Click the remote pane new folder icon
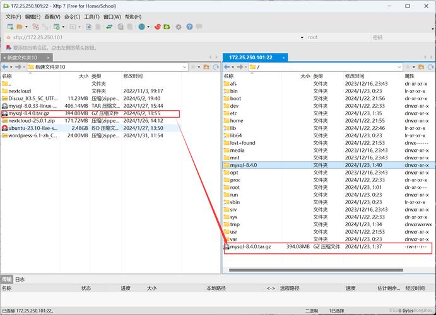The width and height of the screenshot is (436, 315). click(421, 67)
